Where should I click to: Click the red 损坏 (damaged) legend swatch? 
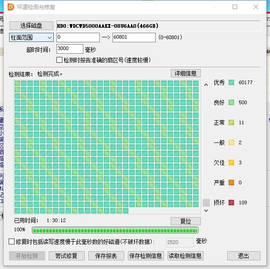point(231,203)
